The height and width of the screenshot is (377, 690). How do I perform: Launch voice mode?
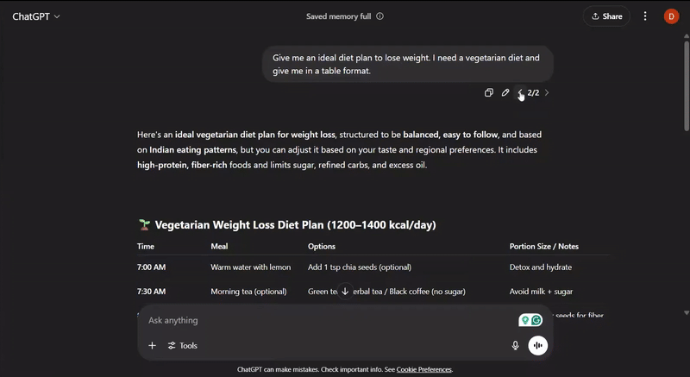tap(537, 345)
